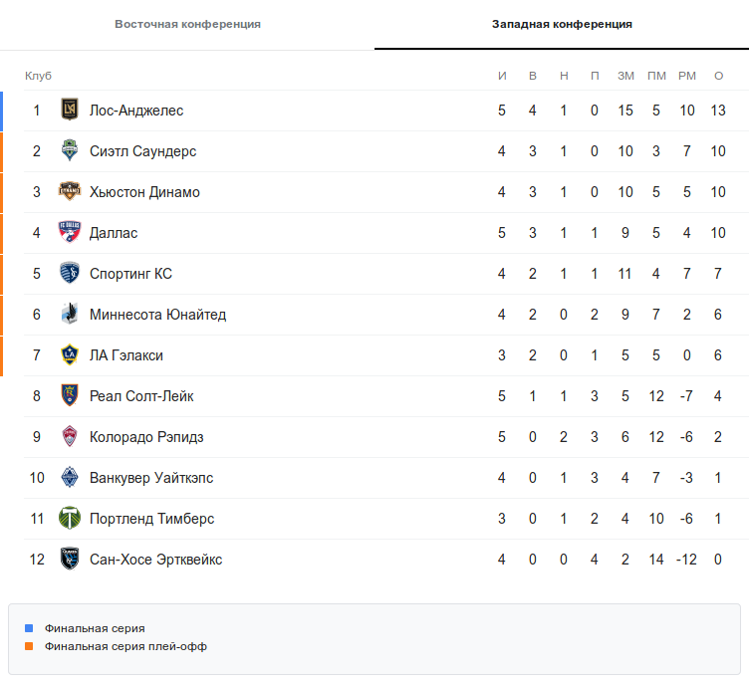Open the Сиэтл Саундерс team link
The image size is (749, 683).
(x=142, y=151)
